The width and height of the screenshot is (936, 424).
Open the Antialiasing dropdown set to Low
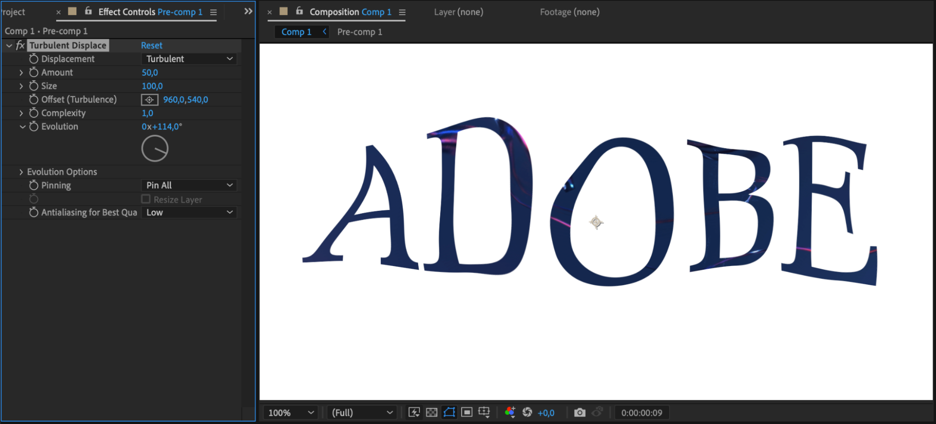(189, 213)
